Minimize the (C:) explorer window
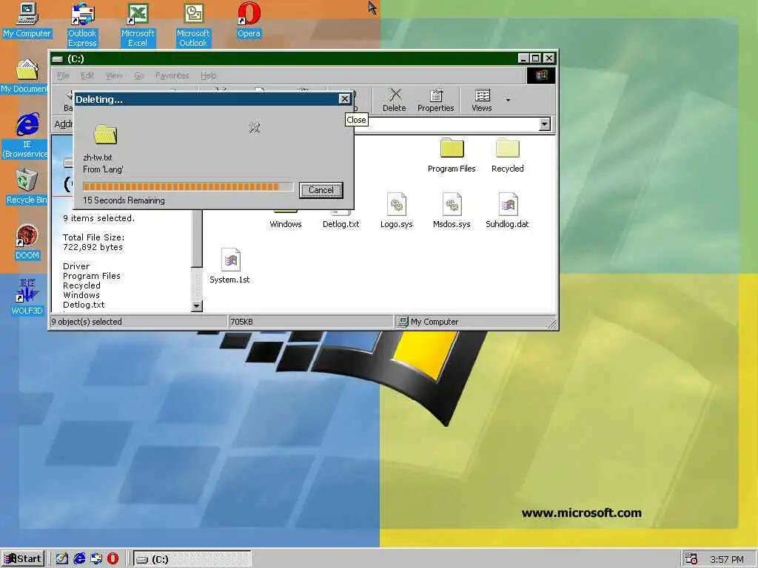The width and height of the screenshot is (758, 568). point(523,58)
